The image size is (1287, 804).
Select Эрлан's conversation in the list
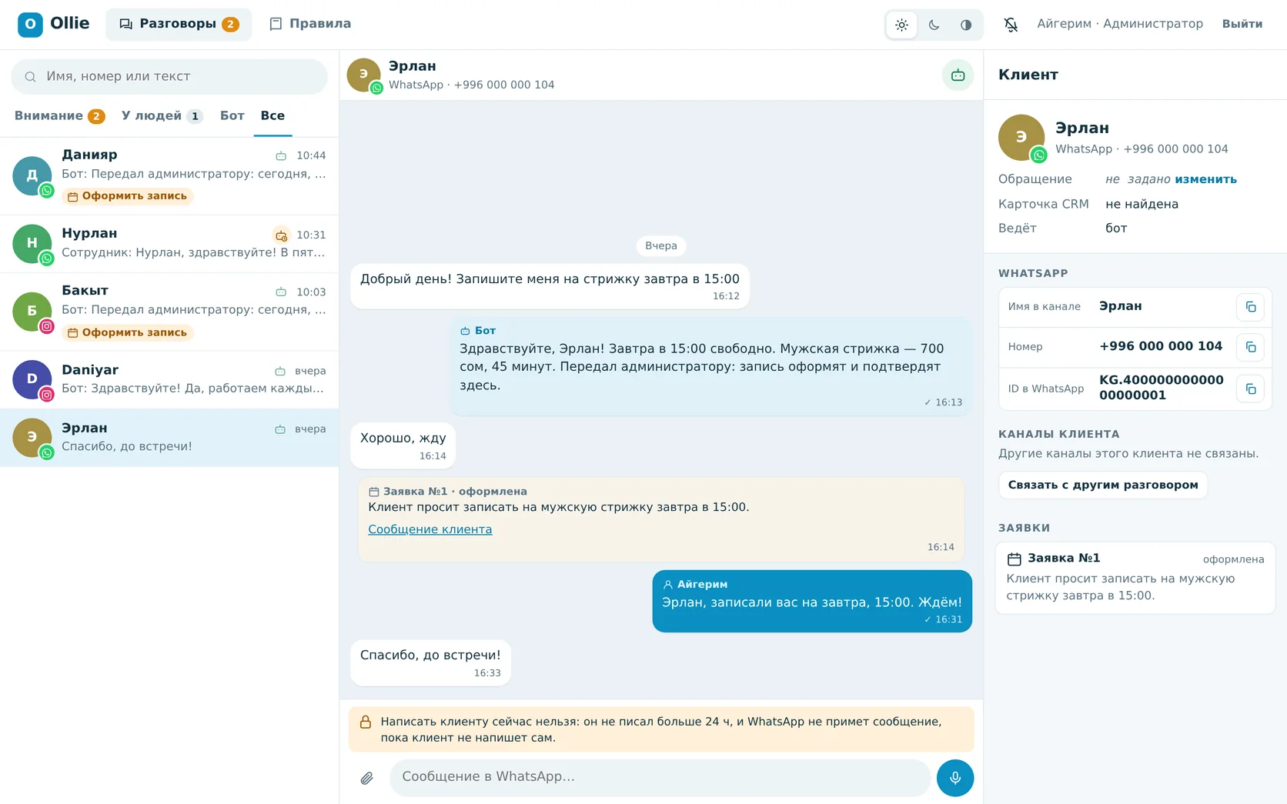point(169,438)
